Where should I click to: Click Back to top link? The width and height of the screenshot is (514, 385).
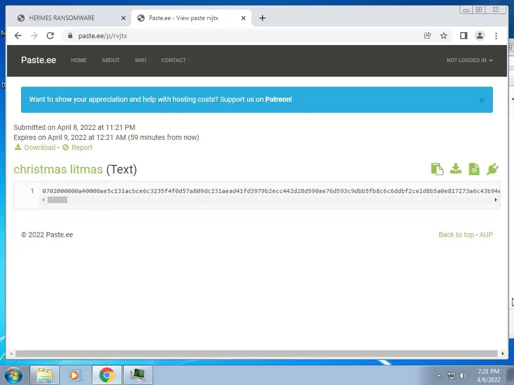point(456,235)
